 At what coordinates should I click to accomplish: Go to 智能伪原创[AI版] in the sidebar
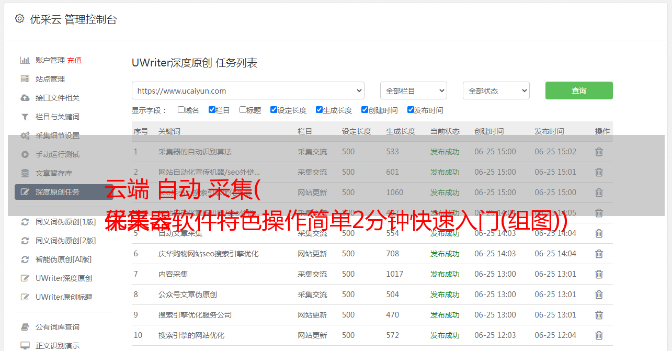coord(63,259)
